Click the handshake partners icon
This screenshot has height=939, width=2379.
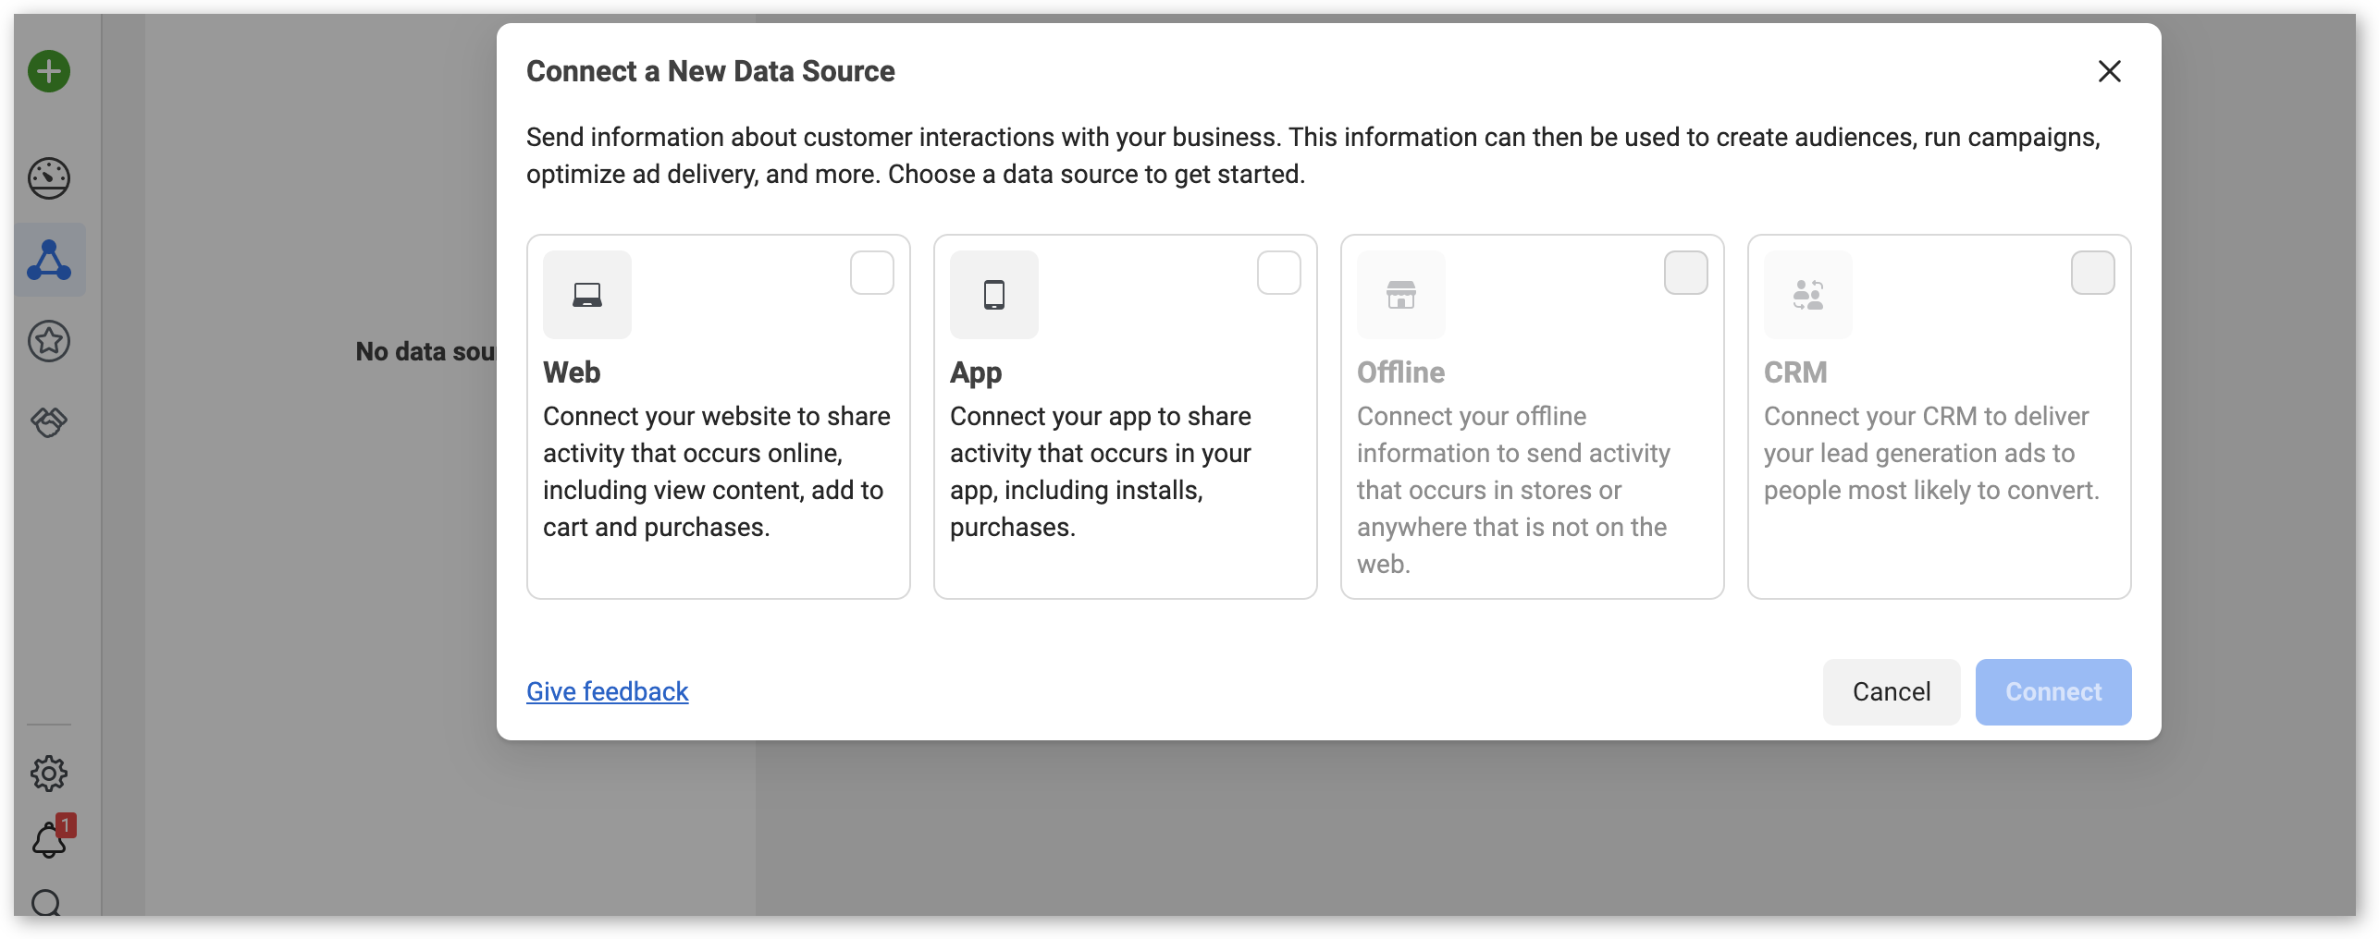coord(49,422)
